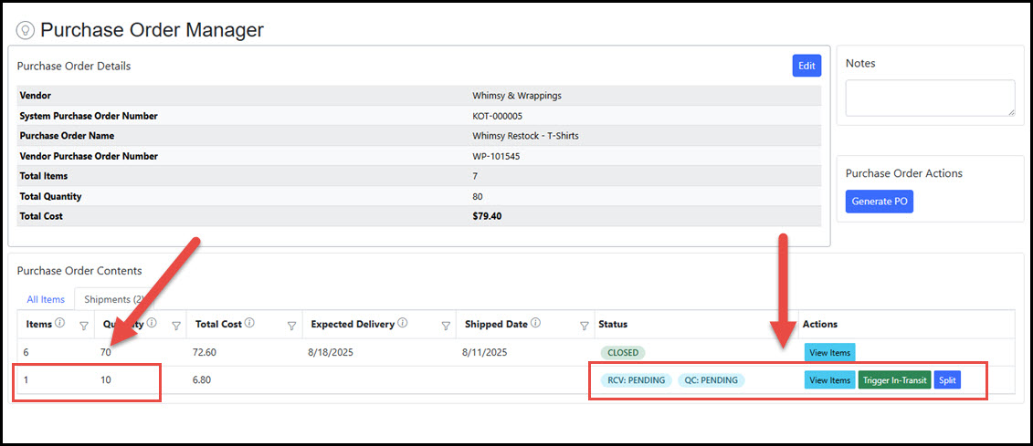Open the Expected Delivery column filter
This screenshot has width=1033, height=446.
pos(446,325)
